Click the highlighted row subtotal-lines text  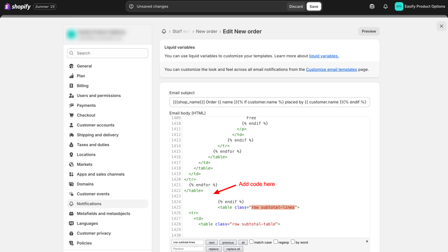pyautogui.click(x=273, y=207)
